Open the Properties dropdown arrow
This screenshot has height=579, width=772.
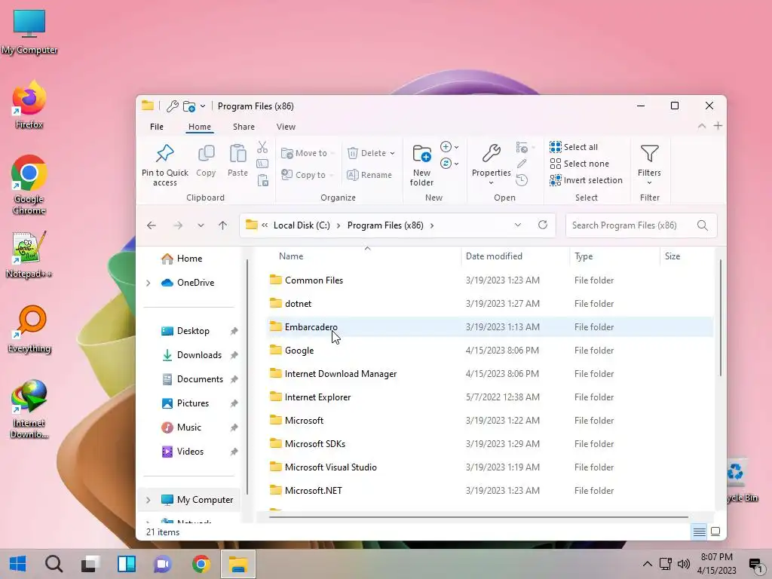491,183
